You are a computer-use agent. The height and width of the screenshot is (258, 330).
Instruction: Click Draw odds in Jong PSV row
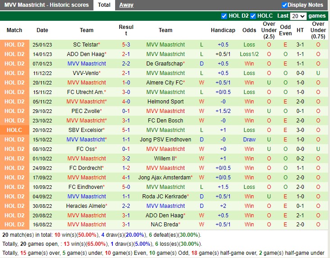(249, 140)
